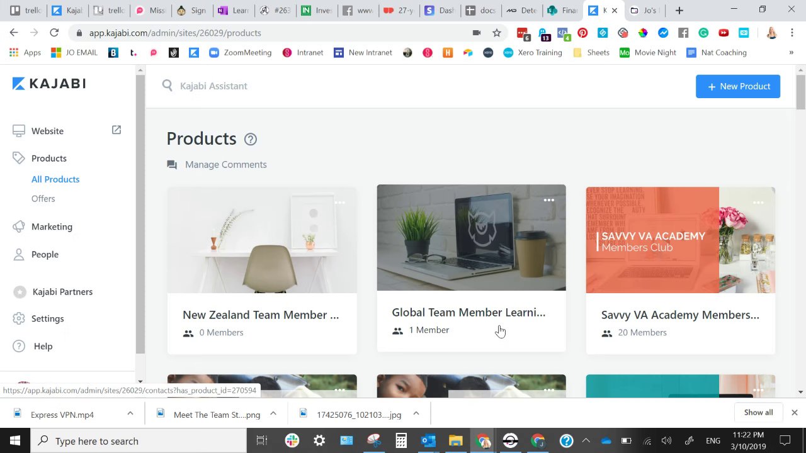
Task: Click the help icon beside Products heading
Action: pyautogui.click(x=251, y=139)
